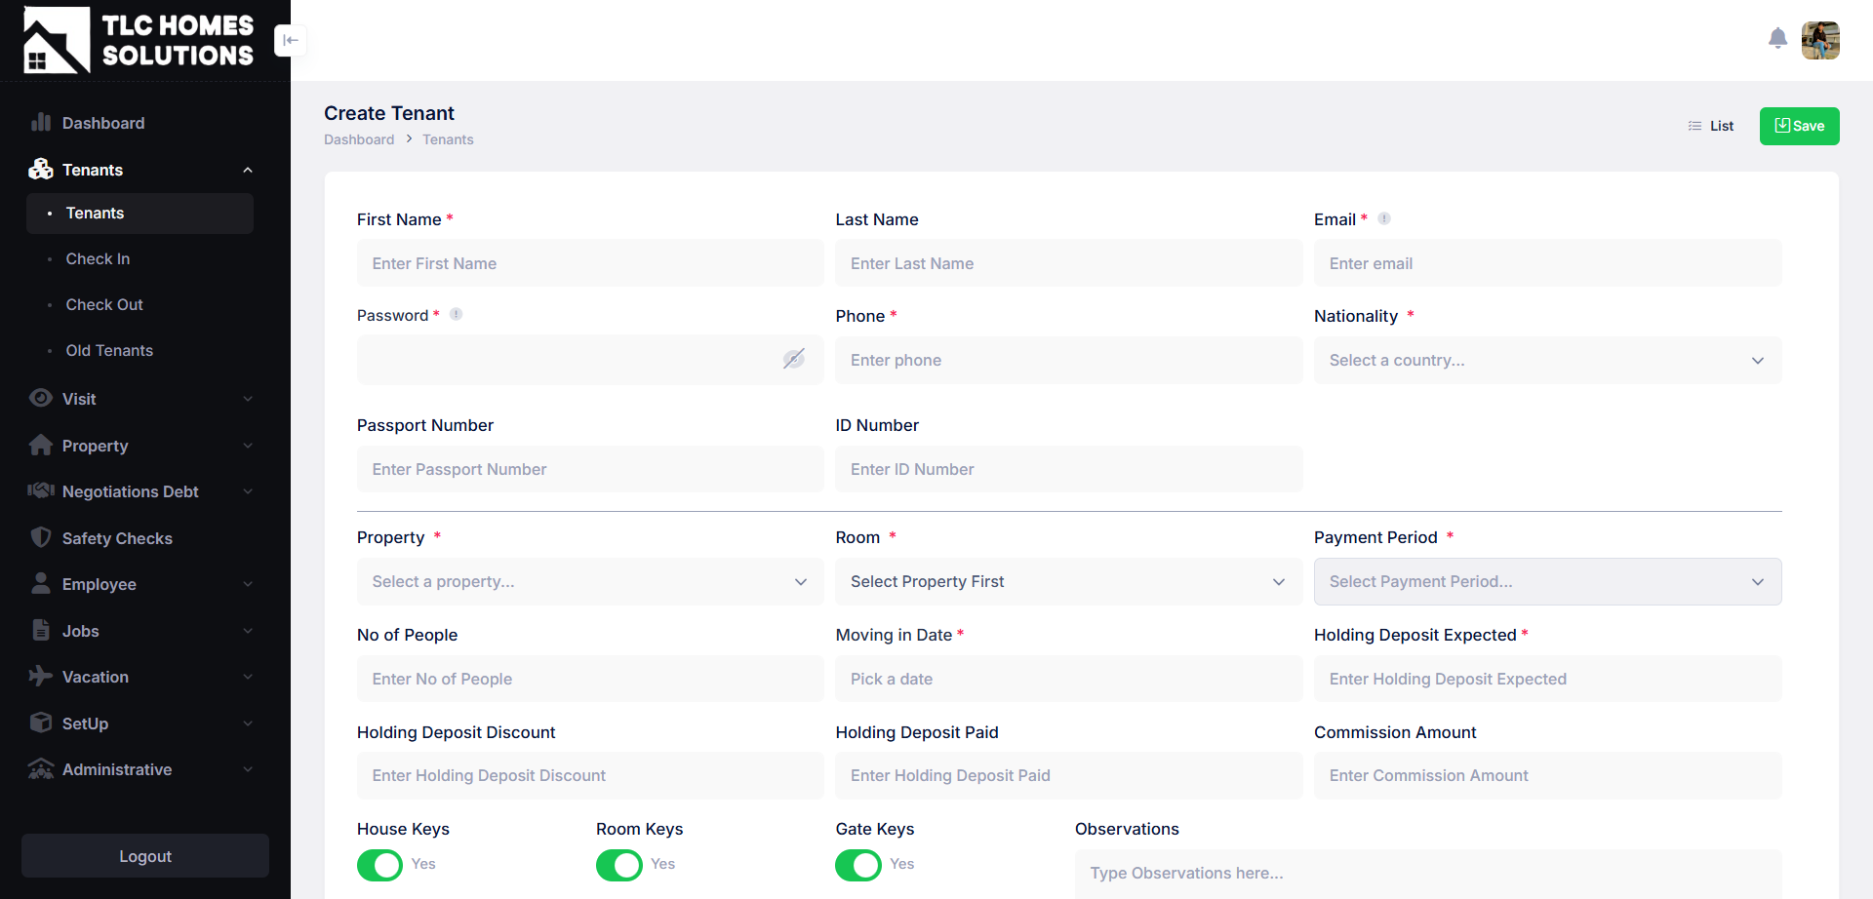The image size is (1873, 899).
Task: Click the Dashboard chart icon in sidebar
Action: (41, 122)
